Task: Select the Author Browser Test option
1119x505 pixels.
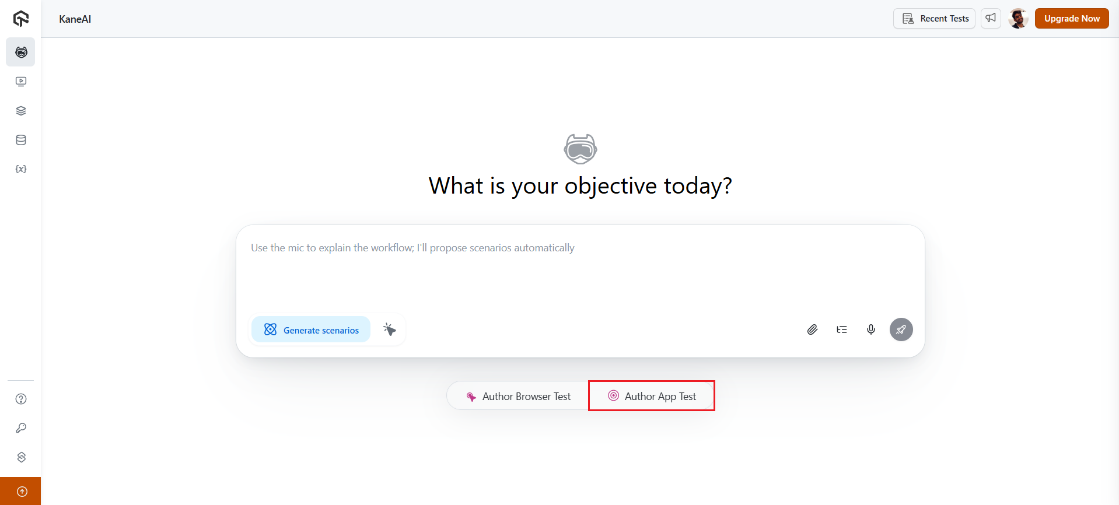Action: 518,397
